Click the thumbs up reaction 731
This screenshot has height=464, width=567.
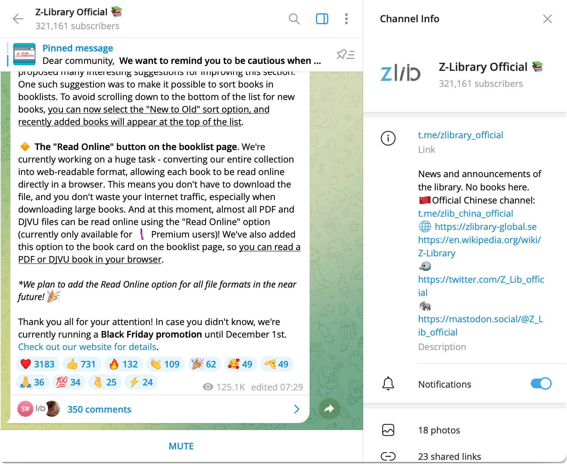pos(82,364)
